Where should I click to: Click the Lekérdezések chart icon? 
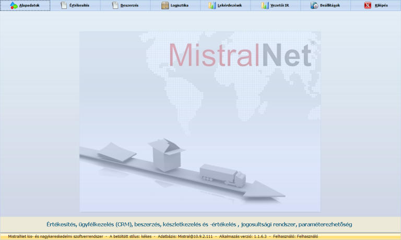(212, 5)
